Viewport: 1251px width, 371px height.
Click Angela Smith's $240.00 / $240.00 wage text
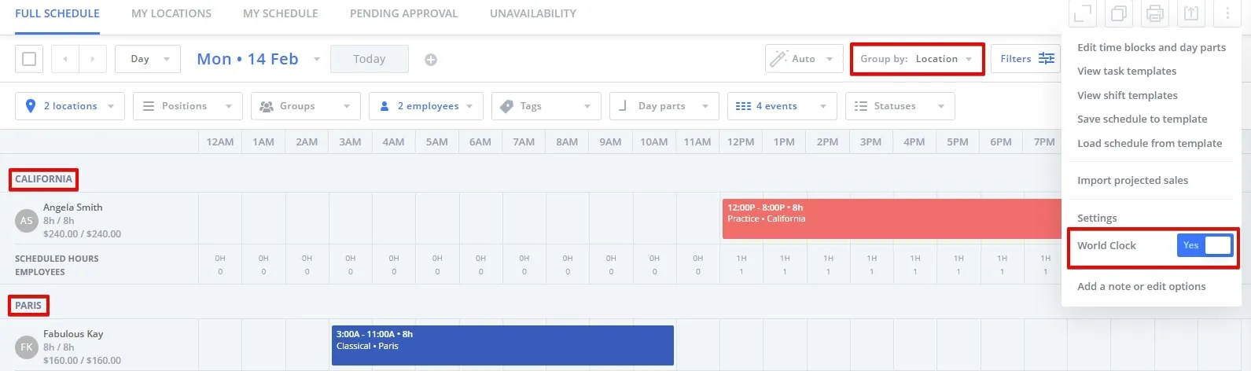tap(82, 234)
